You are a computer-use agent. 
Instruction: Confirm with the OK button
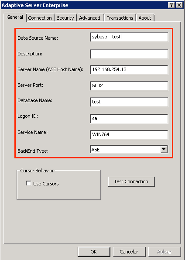point(94,252)
